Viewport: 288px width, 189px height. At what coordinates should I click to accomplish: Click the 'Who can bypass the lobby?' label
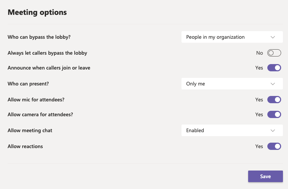point(39,37)
